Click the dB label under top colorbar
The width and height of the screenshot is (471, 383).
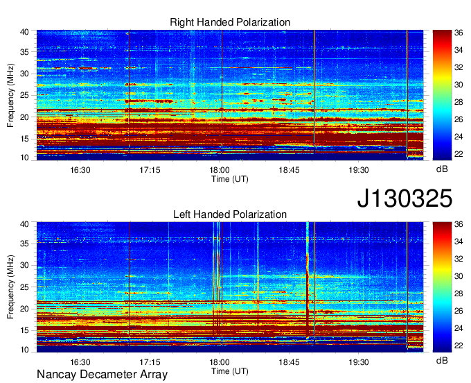coord(442,169)
